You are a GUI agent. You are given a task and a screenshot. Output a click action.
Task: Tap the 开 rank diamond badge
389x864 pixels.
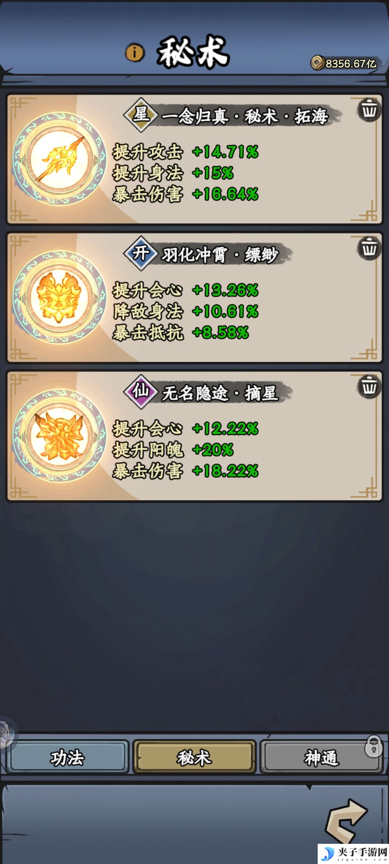click(x=140, y=253)
